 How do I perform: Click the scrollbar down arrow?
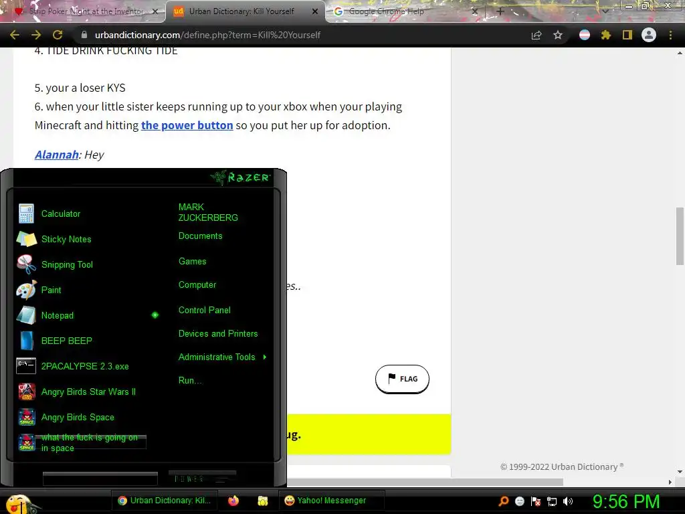tap(680, 472)
